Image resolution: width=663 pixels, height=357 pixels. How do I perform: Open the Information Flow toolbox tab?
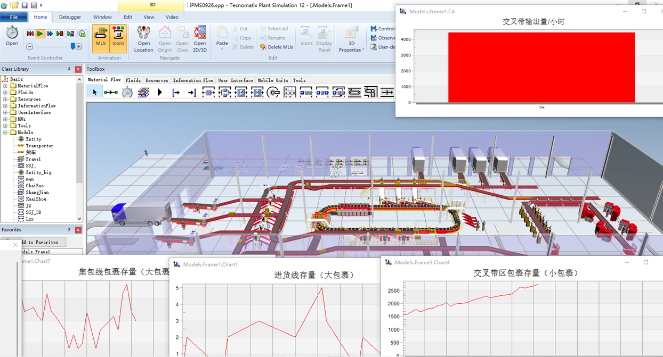(193, 80)
